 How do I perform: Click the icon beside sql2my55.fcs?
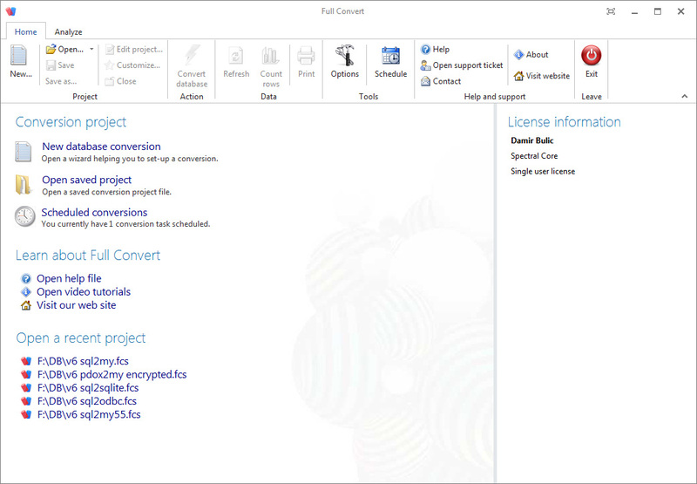point(26,414)
